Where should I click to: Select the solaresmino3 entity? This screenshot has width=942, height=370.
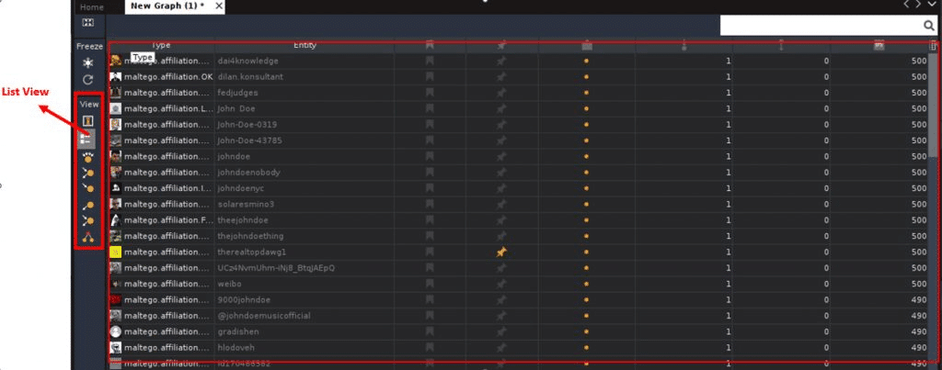246,205
